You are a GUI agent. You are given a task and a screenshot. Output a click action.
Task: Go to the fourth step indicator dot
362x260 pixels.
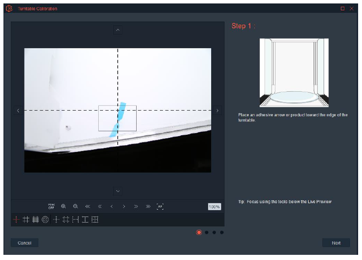(222, 232)
